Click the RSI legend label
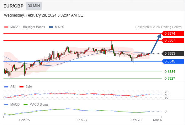 point(13,87)
